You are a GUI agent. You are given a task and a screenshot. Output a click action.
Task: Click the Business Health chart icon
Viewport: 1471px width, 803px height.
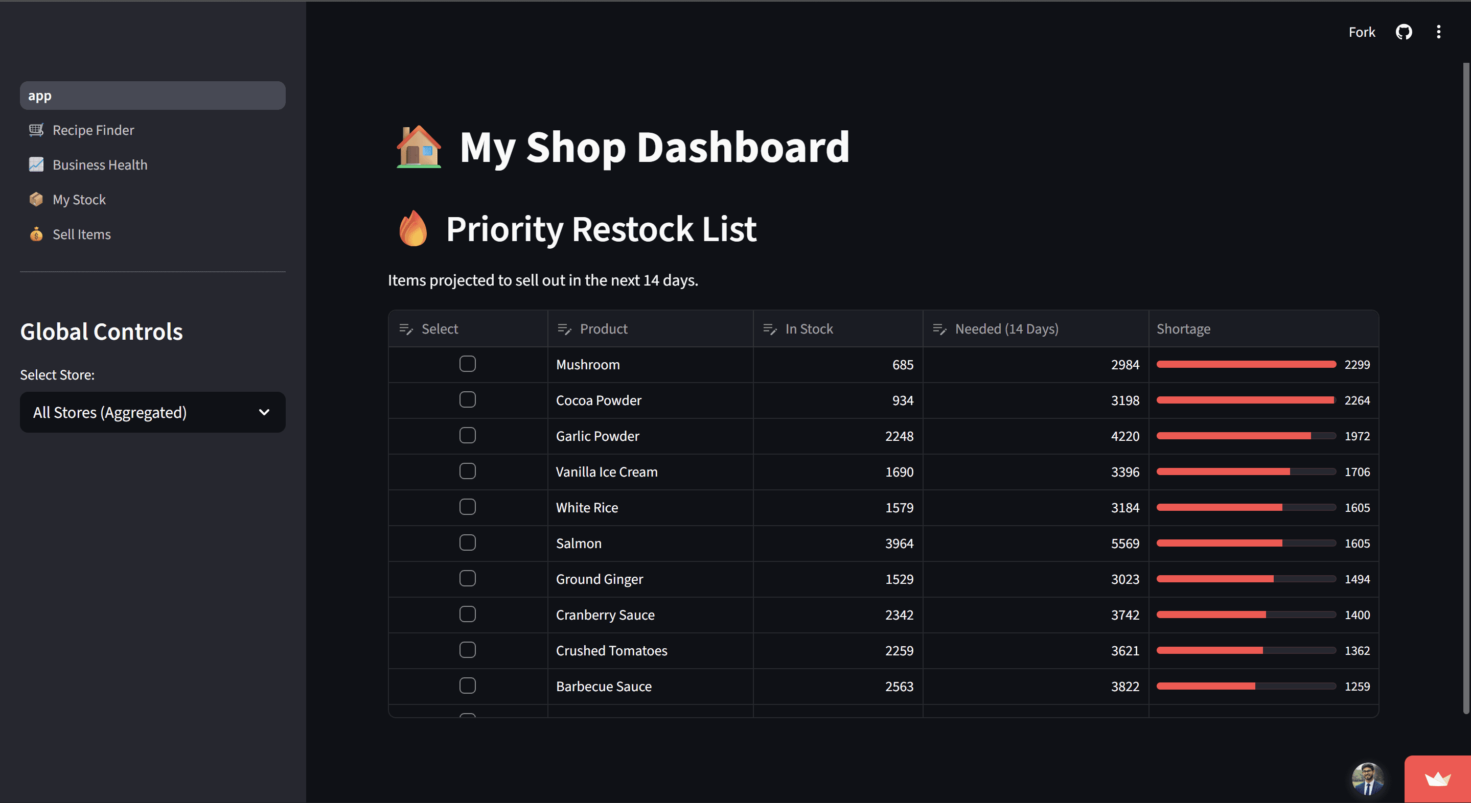(x=36, y=165)
